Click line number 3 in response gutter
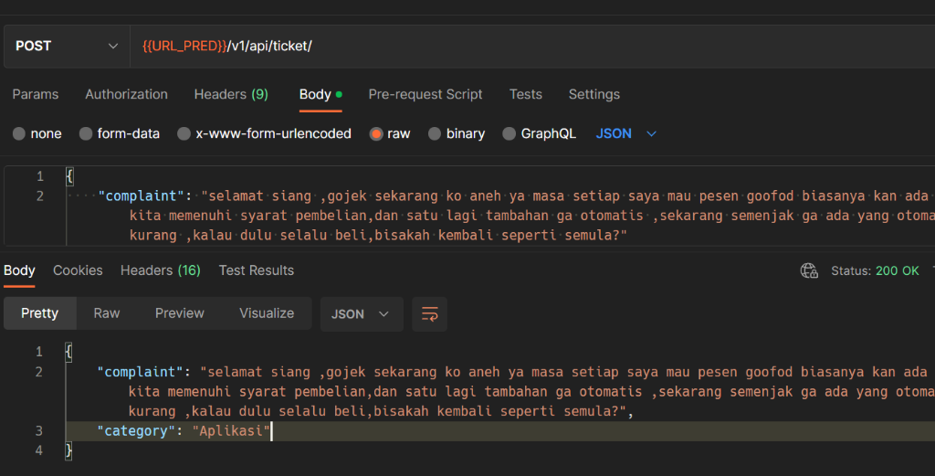Image resolution: width=935 pixels, height=476 pixels. pyautogui.click(x=38, y=430)
